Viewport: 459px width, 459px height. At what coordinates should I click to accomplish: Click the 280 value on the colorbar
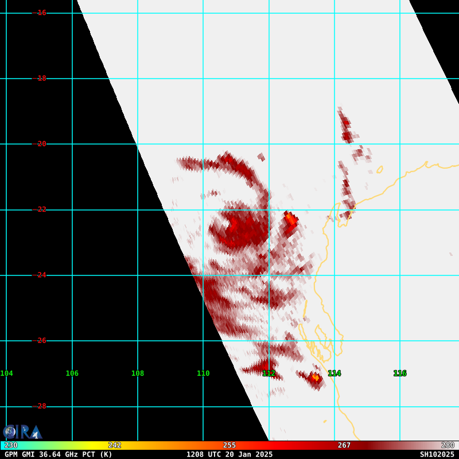tap(448, 445)
